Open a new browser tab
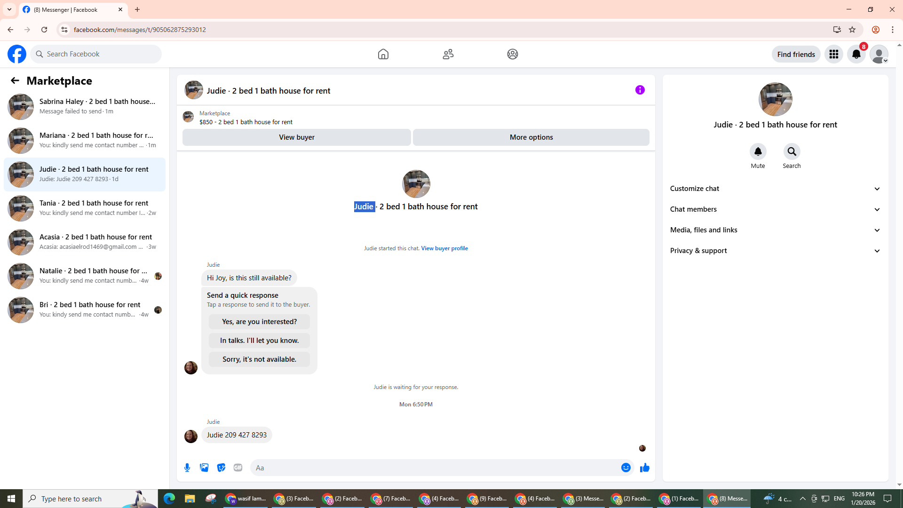 click(137, 9)
